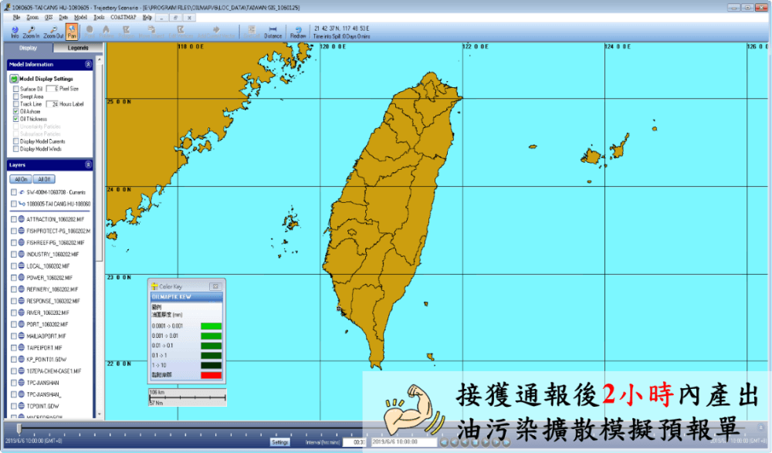Enable the Surface Oil checkbox
The image size is (772, 453).
(x=16, y=89)
